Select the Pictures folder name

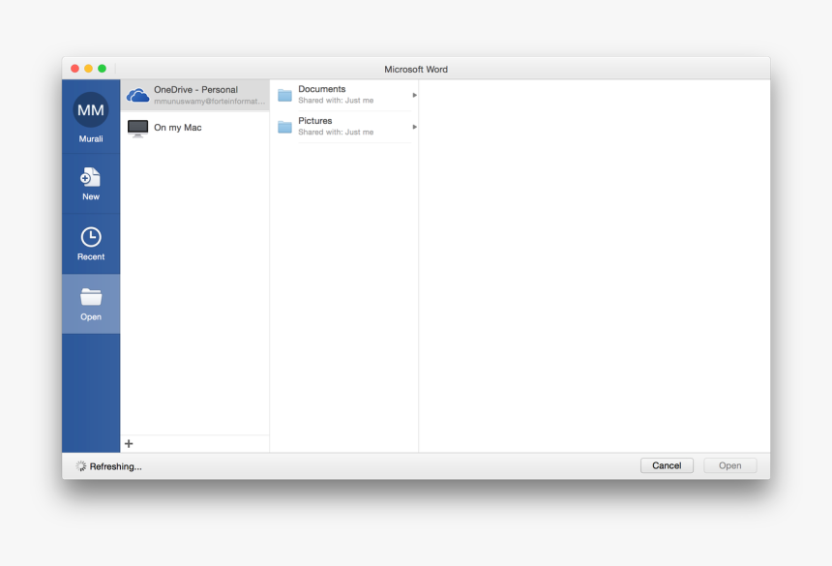(x=314, y=121)
